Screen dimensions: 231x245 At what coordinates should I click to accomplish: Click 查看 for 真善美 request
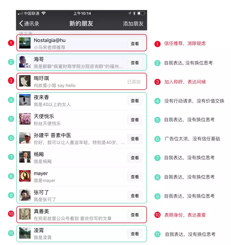[x=135, y=215]
